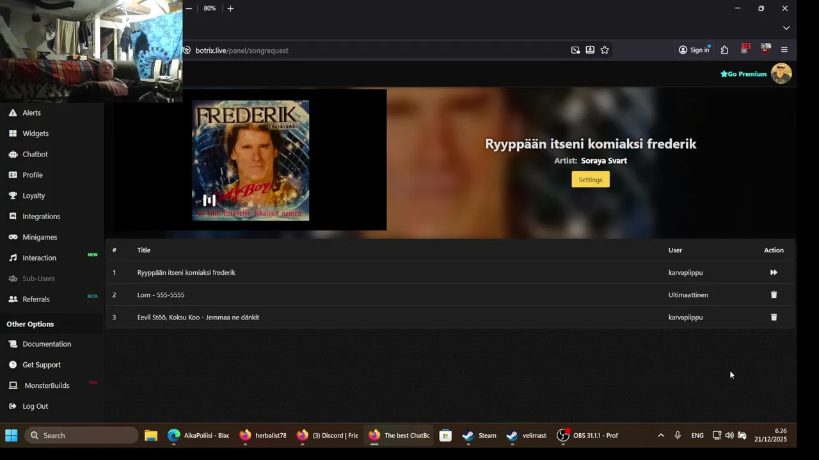Open the clock and date flyout

click(x=770, y=435)
